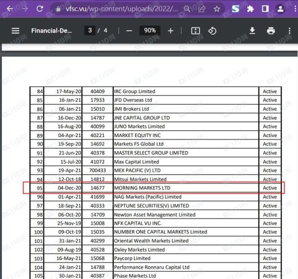This screenshot has width=298, height=279.
Task: Focus the vfsc.vu address bar URL
Action: click(122, 9)
